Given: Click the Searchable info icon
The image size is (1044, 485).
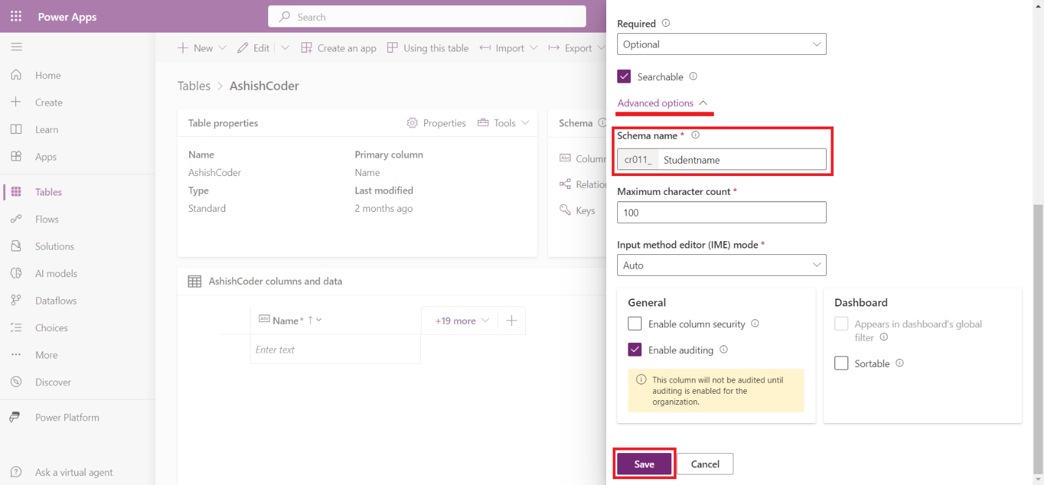Looking at the screenshot, I should pos(693,76).
